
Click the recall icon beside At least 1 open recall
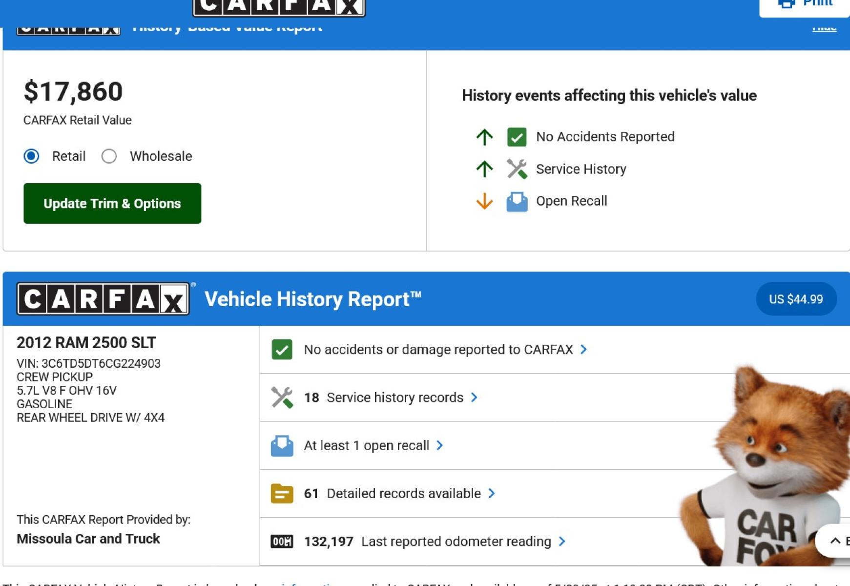[282, 445]
